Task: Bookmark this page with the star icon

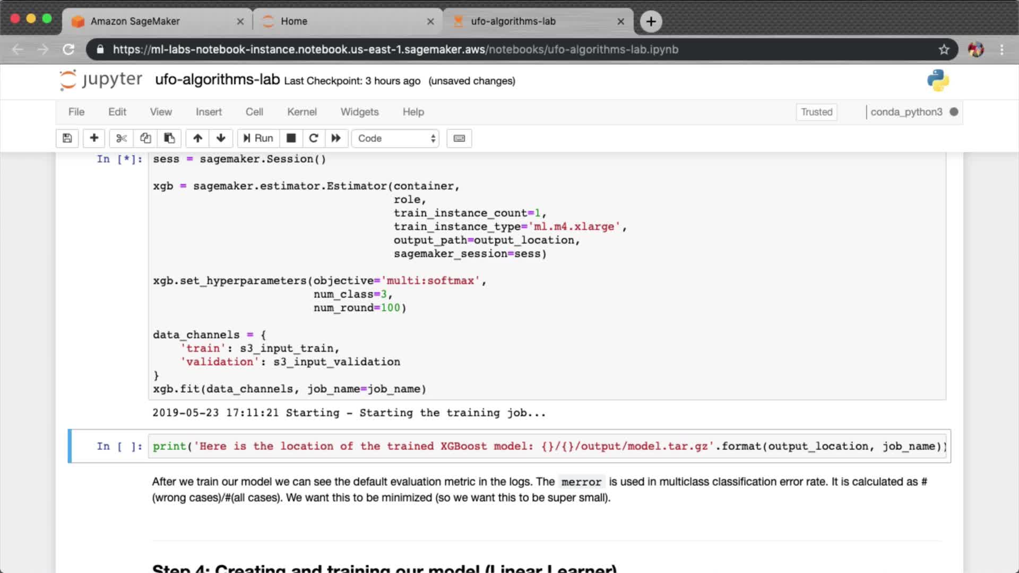Action: pos(944,49)
